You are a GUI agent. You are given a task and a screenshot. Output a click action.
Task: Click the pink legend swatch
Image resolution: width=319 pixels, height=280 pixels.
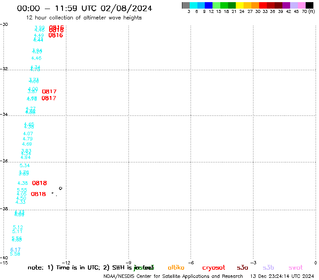click(301, 5)
